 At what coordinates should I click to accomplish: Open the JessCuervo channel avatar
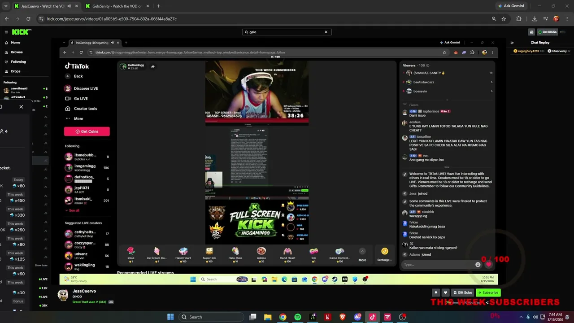(63, 295)
